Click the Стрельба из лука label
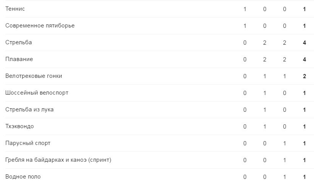Screen dimensions: 314x185 29,109
